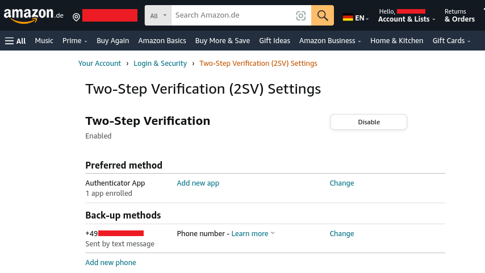
Task: Open the All search category dropdown
Action: click(x=158, y=16)
